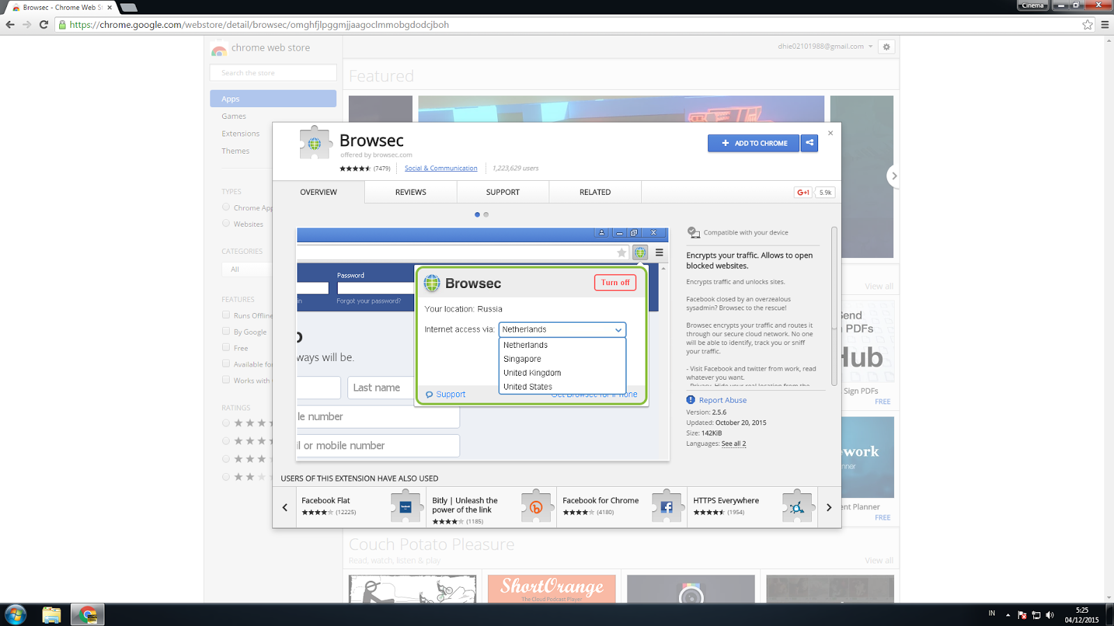Switch to the Overview tab

point(318,192)
